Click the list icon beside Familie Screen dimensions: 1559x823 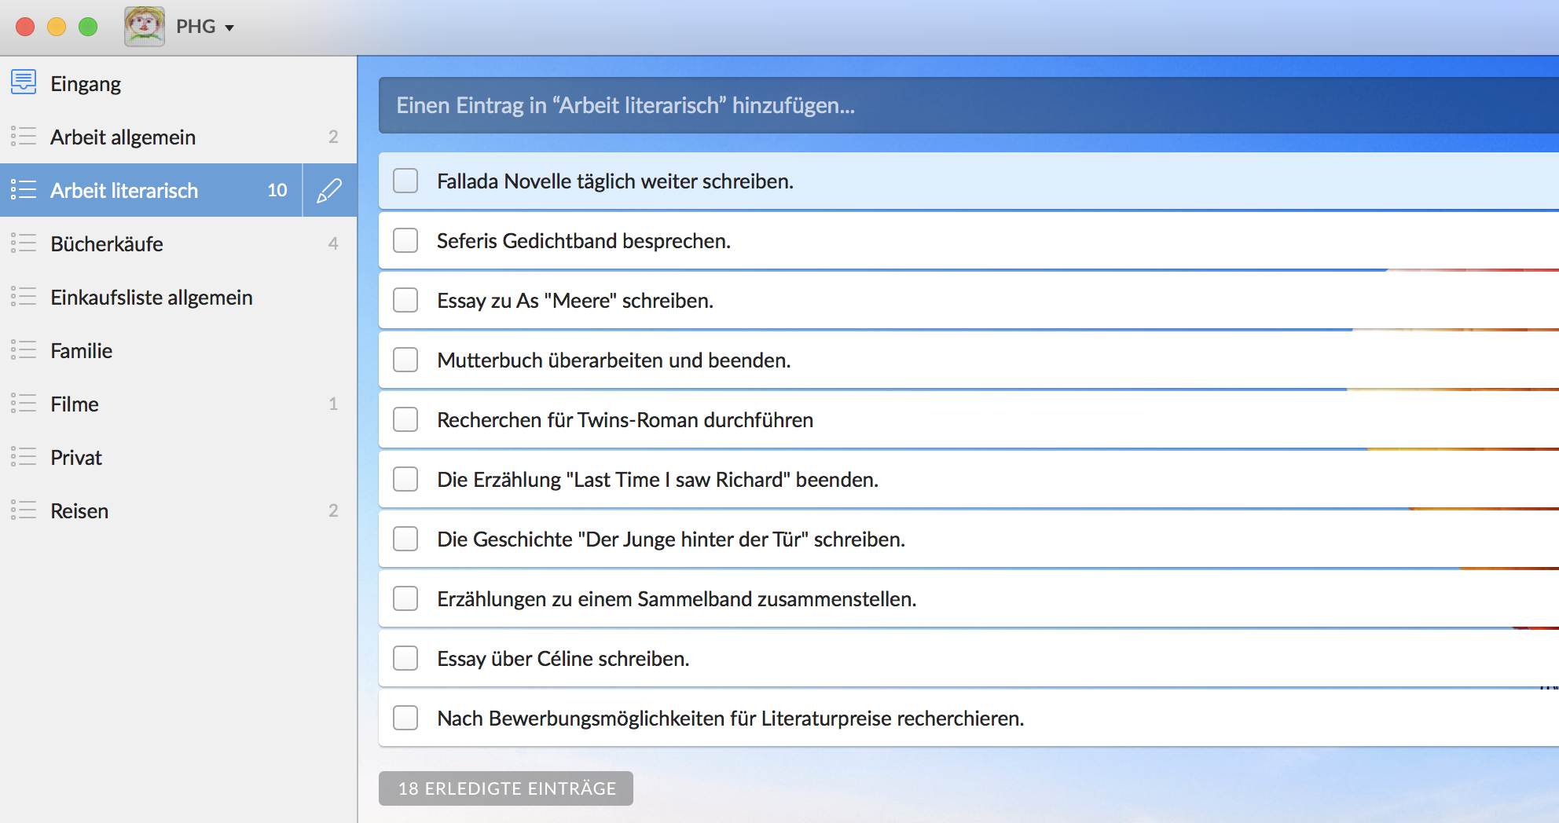(x=24, y=349)
